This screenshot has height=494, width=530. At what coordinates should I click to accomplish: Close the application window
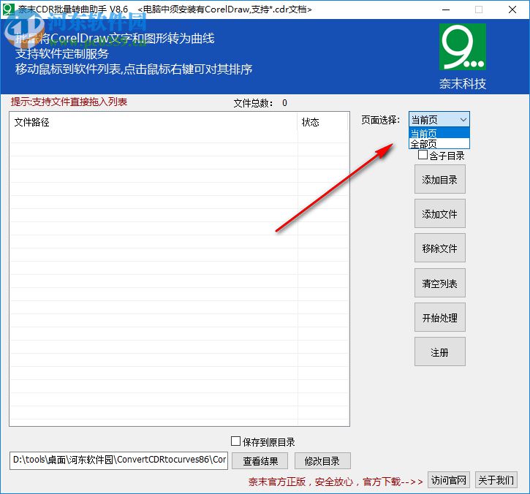[x=512, y=9]
